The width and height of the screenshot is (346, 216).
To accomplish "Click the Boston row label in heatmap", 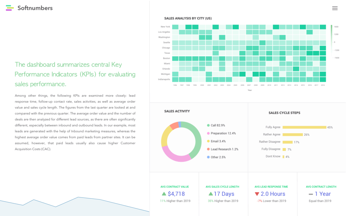I will pos(166,58).
